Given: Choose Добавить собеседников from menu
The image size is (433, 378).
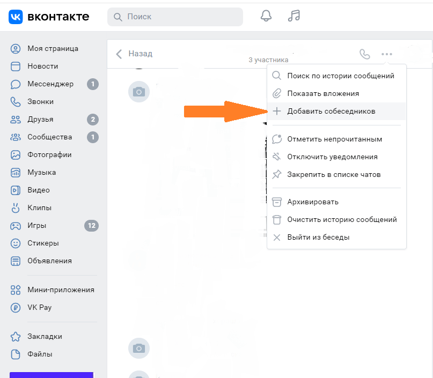Looking at the screenshot, I should click(x=331, y=111).
